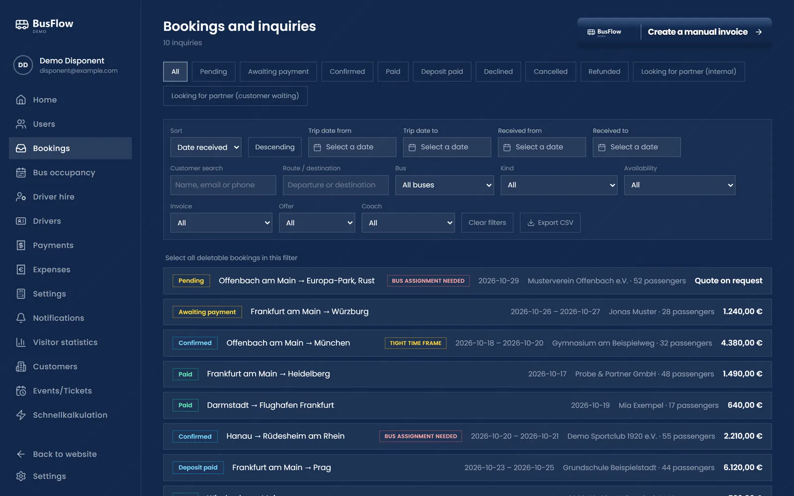
Task: Click the Drivers ID card icon
Action: tap(21, 221)
